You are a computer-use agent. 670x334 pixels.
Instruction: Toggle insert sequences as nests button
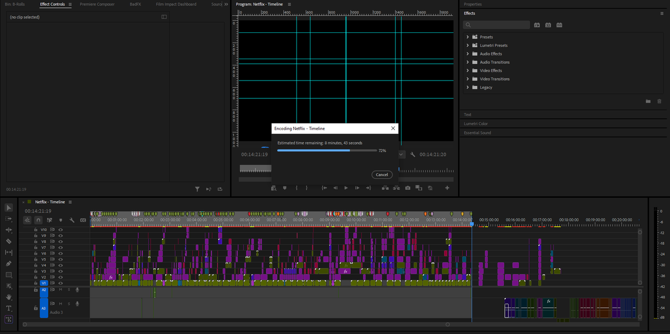(27, 220)
